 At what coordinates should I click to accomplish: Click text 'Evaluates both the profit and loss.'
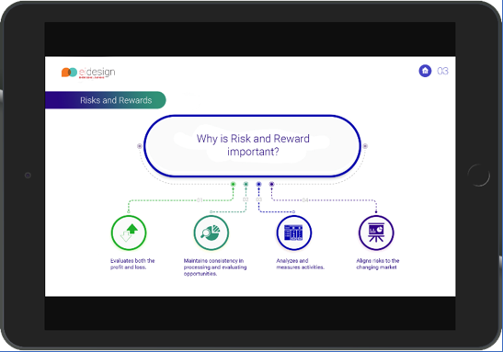pos(132,264)
